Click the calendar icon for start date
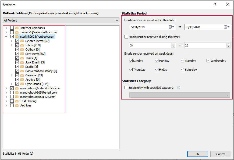234x160 pixels. [170, 27]
